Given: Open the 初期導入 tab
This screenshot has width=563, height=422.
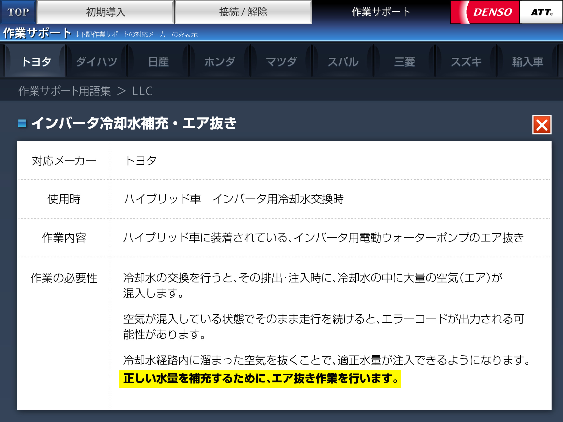Looking at the screenshot, I should [x=106, y=12].
